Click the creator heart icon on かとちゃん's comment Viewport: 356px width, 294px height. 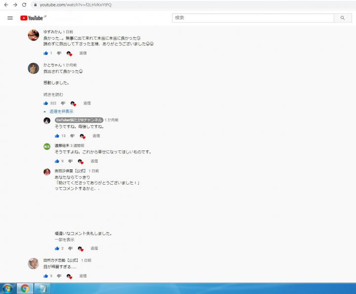(73, 103)
